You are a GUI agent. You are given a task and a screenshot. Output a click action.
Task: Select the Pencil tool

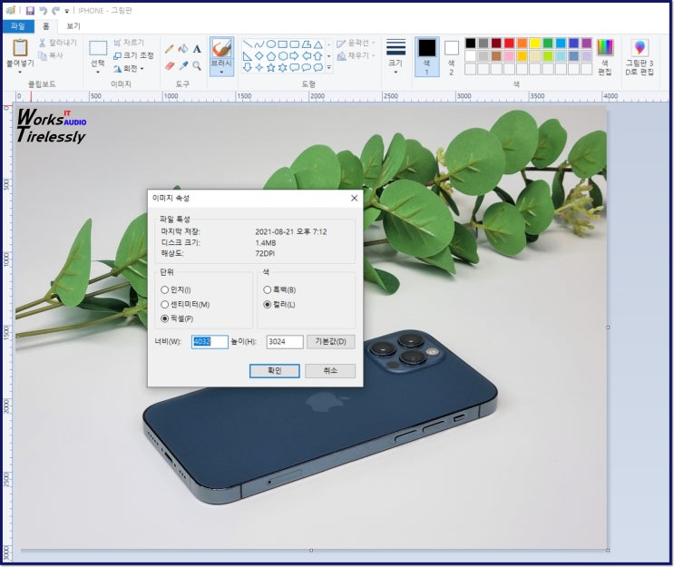point(170,49)
